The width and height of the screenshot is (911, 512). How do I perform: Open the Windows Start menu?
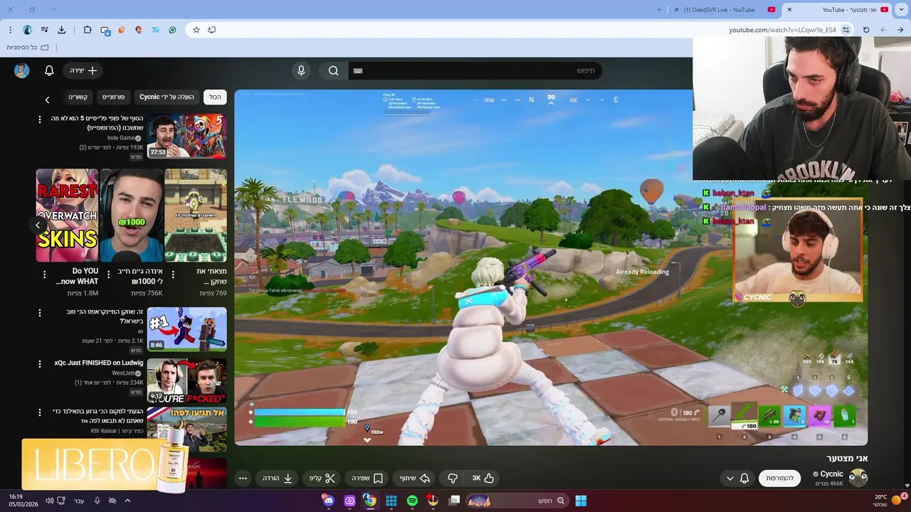[581, 501]
